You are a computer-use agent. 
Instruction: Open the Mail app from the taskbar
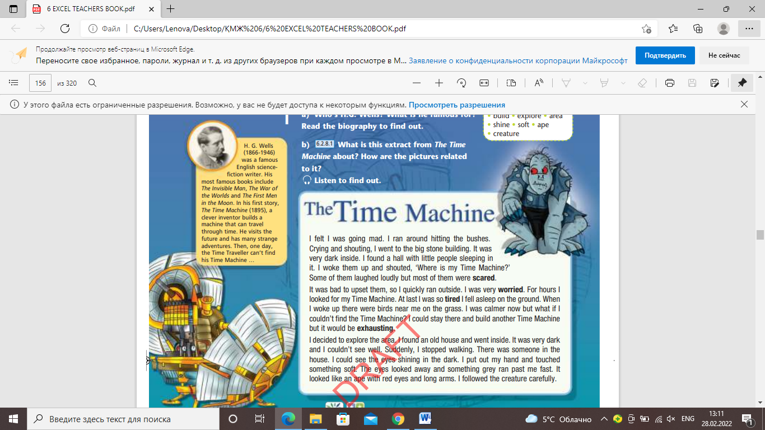pos(370,419)
